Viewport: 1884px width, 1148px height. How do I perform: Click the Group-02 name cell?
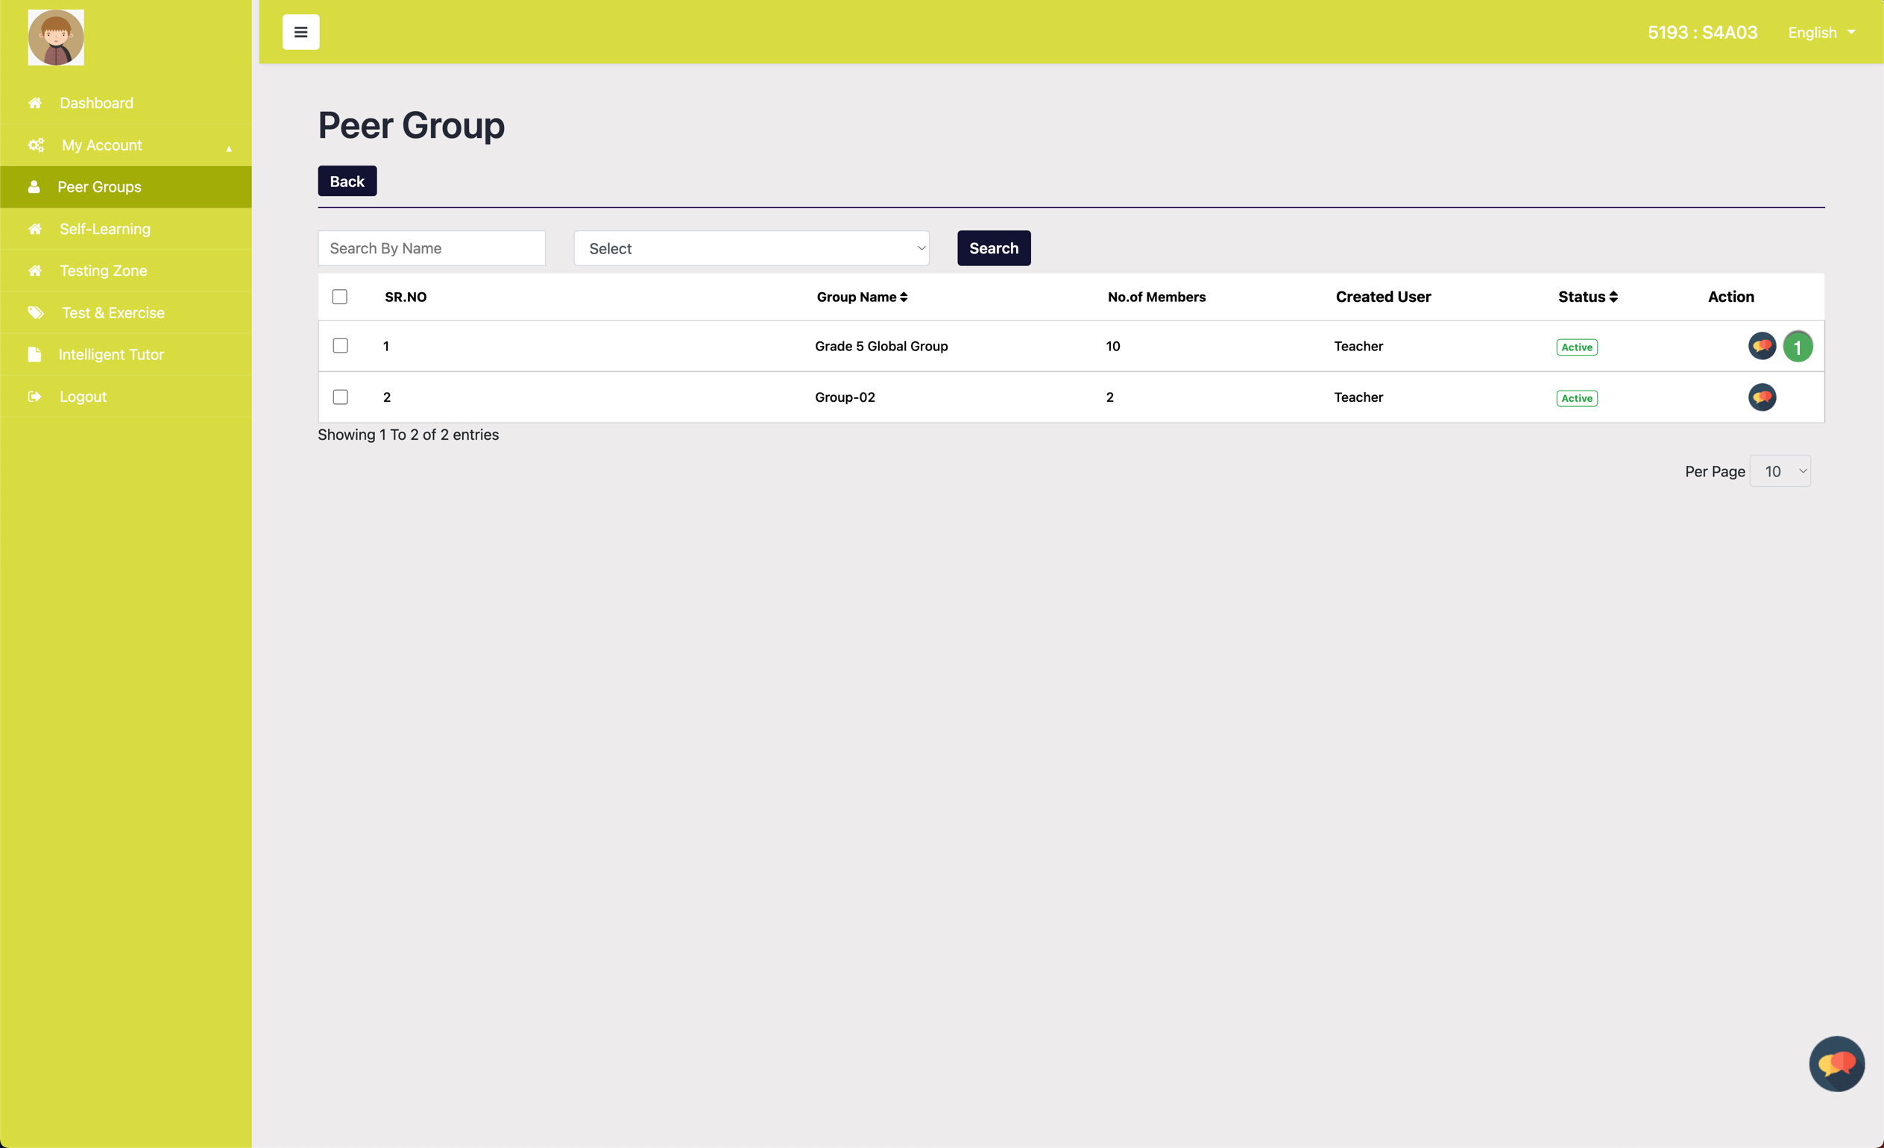click(x=845, y=397)
